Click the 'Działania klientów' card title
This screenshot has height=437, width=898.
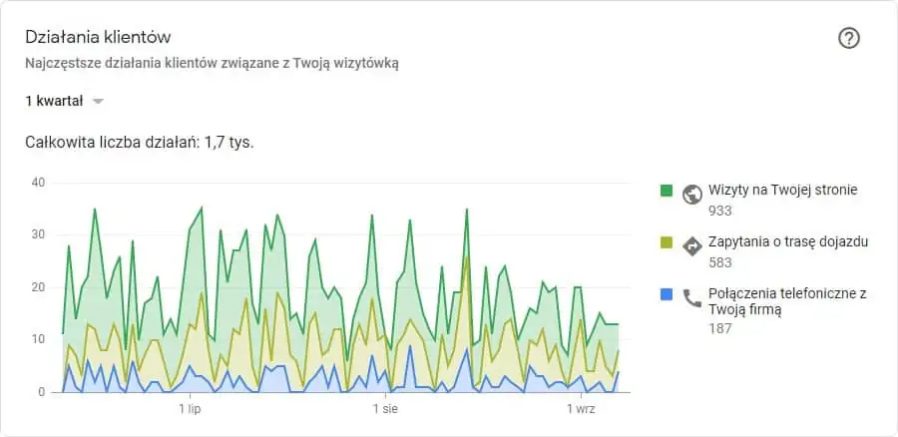tap(98, 38)
